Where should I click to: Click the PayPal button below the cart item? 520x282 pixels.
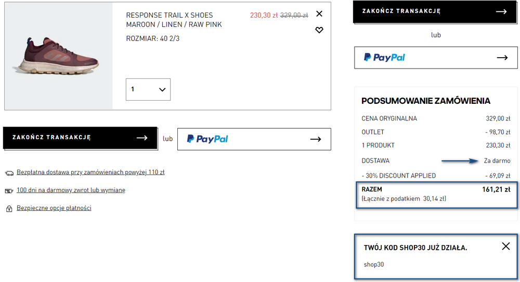click(254, 139)
